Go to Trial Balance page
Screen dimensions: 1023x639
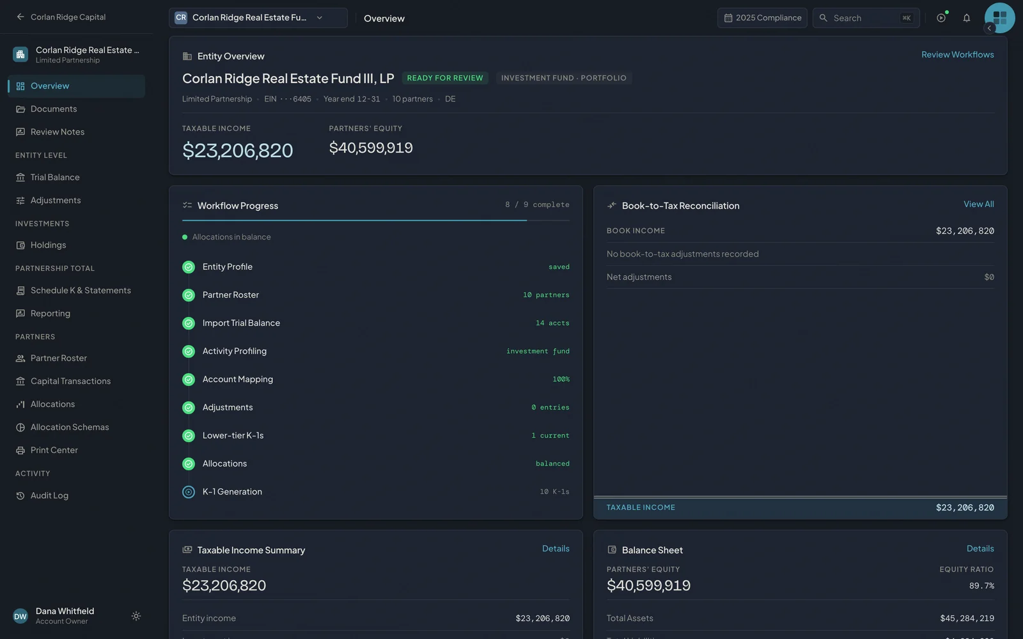coord(77,178)
